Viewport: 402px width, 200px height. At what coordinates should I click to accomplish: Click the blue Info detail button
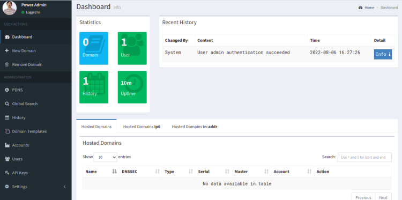(x=383, y=54)
